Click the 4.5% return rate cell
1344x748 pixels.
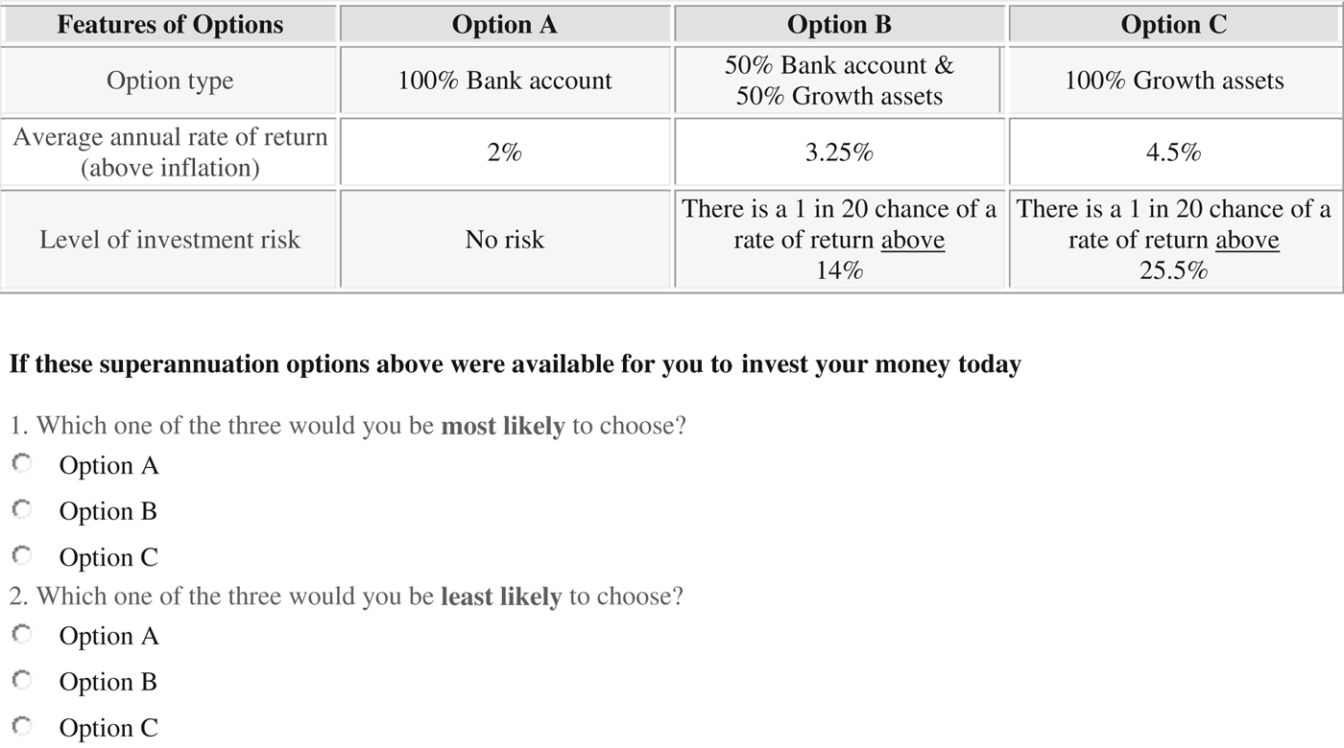pos(1174,152)
